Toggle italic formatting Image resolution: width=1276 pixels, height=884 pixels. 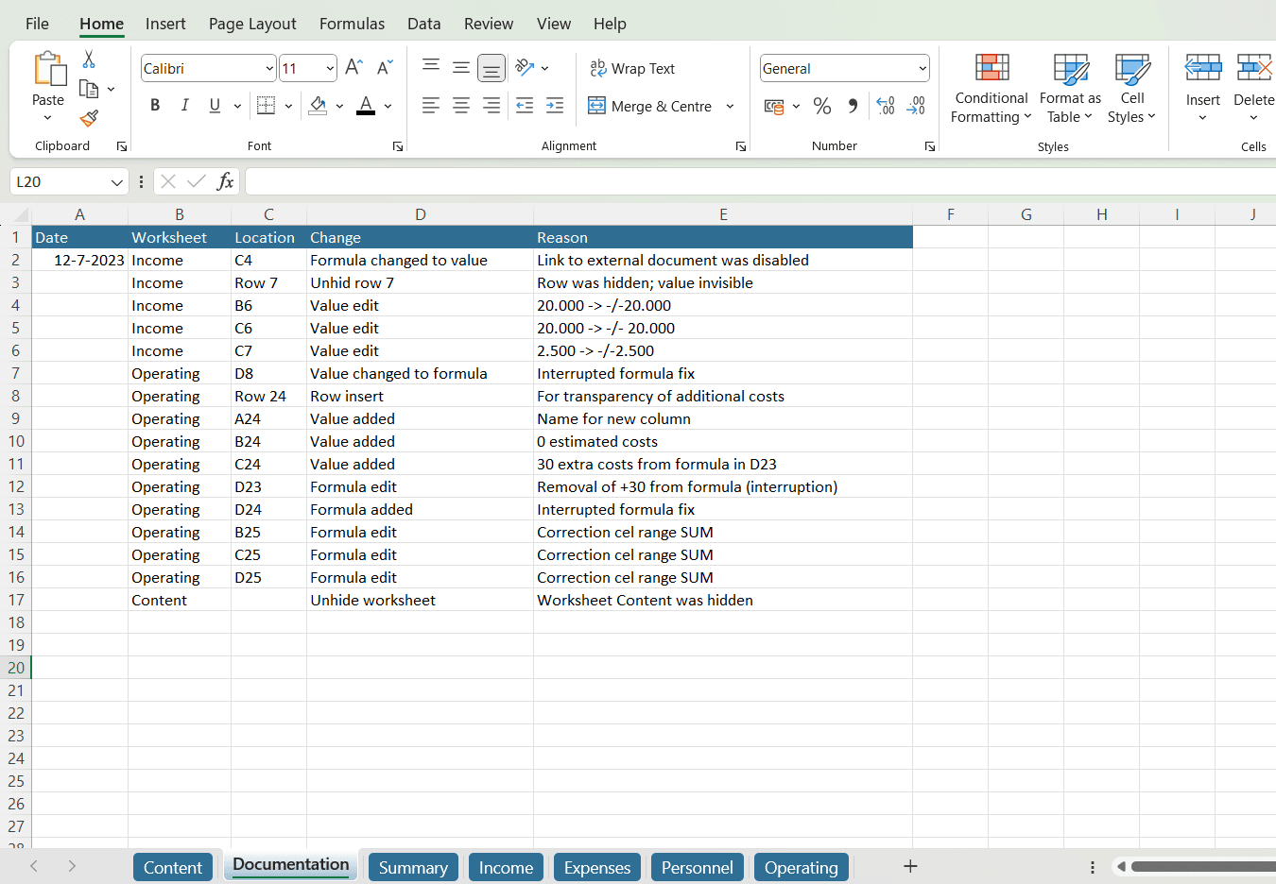click(x=184, y=105)
